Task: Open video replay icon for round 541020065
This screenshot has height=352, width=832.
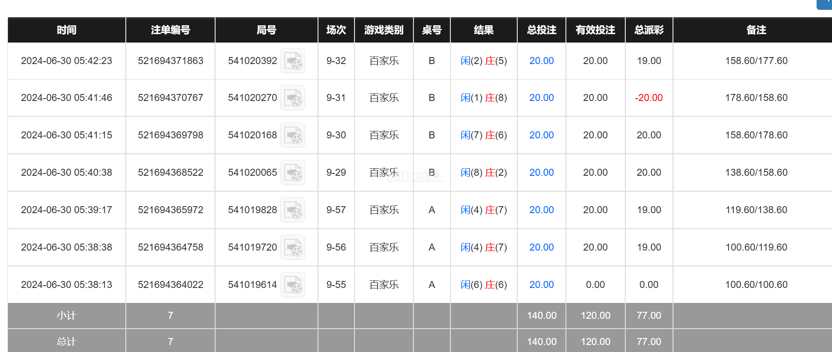Action: [293, 172]
